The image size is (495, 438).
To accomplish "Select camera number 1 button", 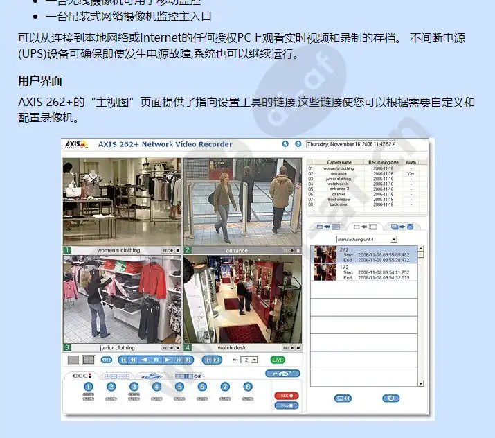I will (x=89, y=387).
